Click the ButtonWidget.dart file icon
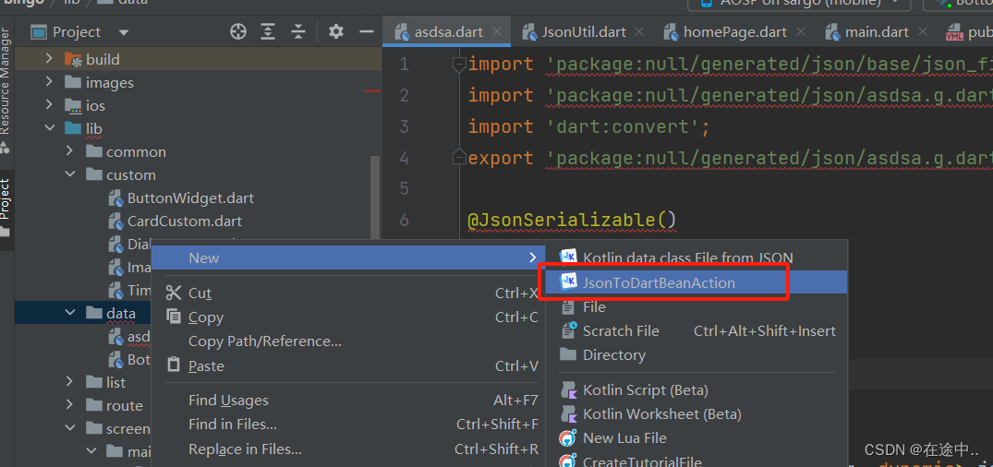Viewport: 993px width, 467px height. click(x=115, y=198)
